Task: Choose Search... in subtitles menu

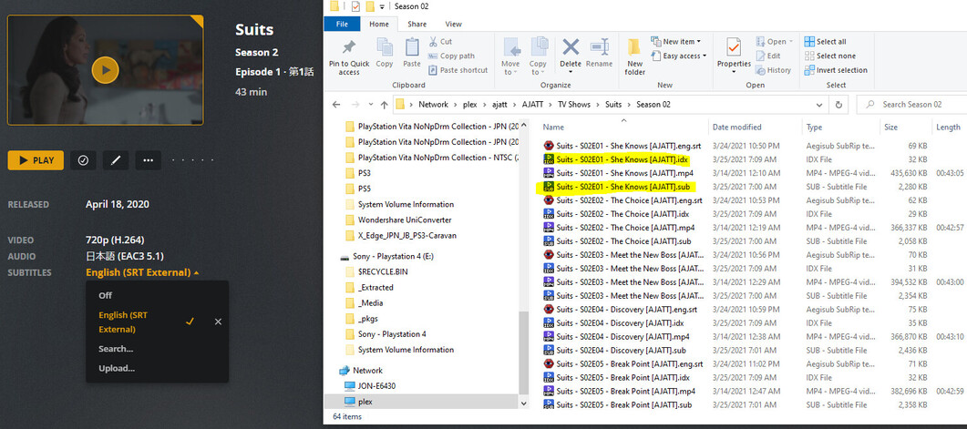Action: coord(116,349)
